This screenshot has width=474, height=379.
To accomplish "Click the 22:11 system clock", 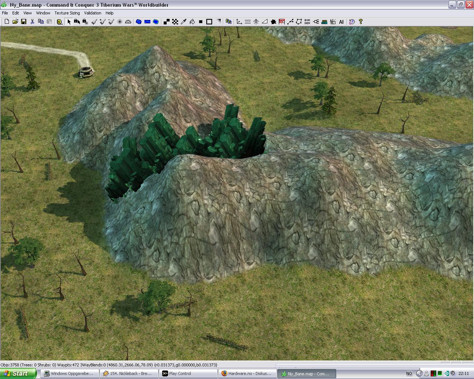I will (463, 373).
